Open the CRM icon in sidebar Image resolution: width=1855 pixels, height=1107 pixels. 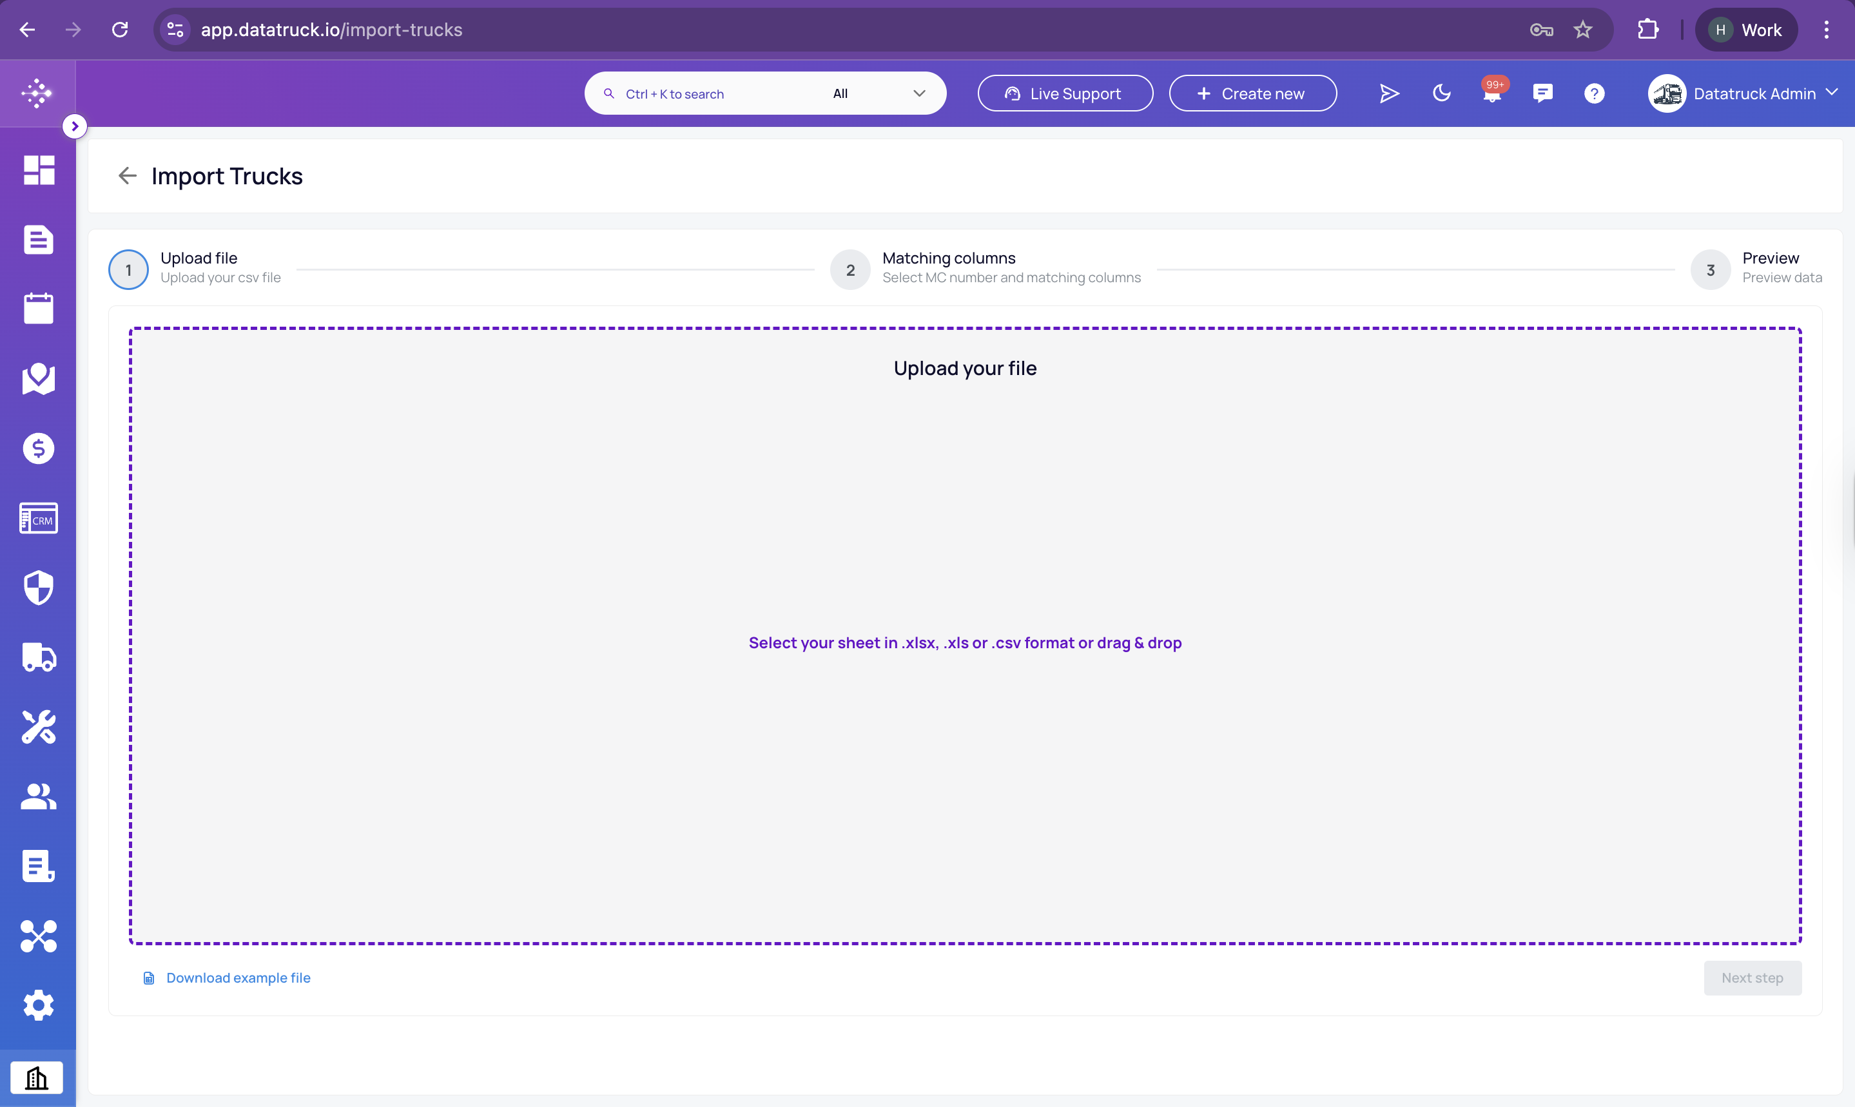point(38,519)
